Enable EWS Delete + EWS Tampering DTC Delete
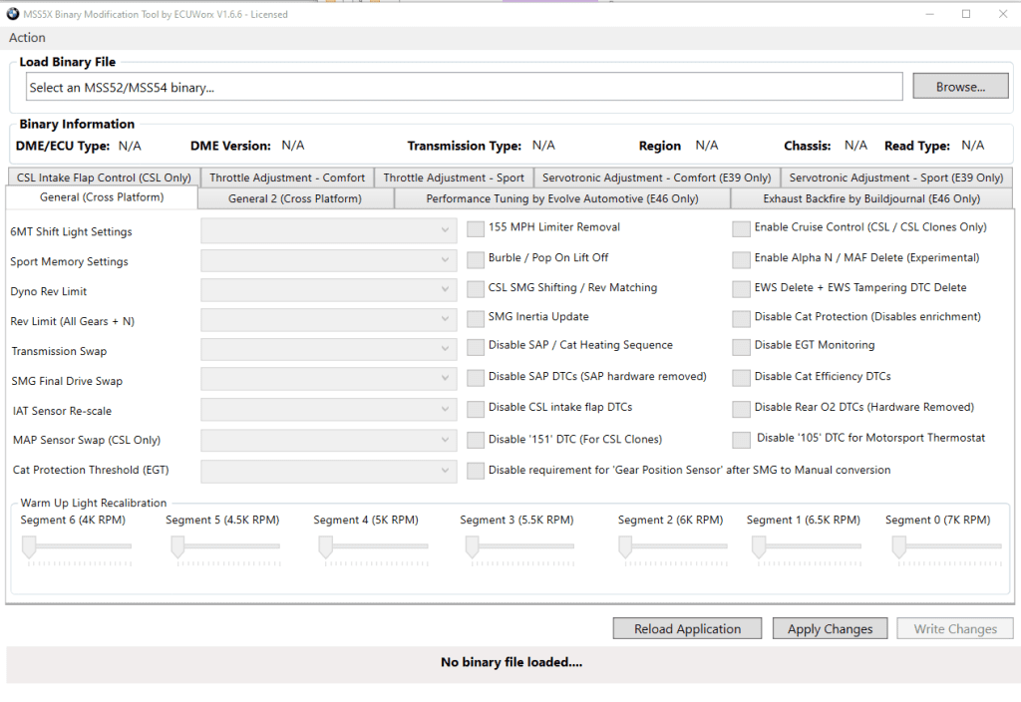Image resolution: width=1021 pixels, height=702 pixels. [x=741, y=287]
